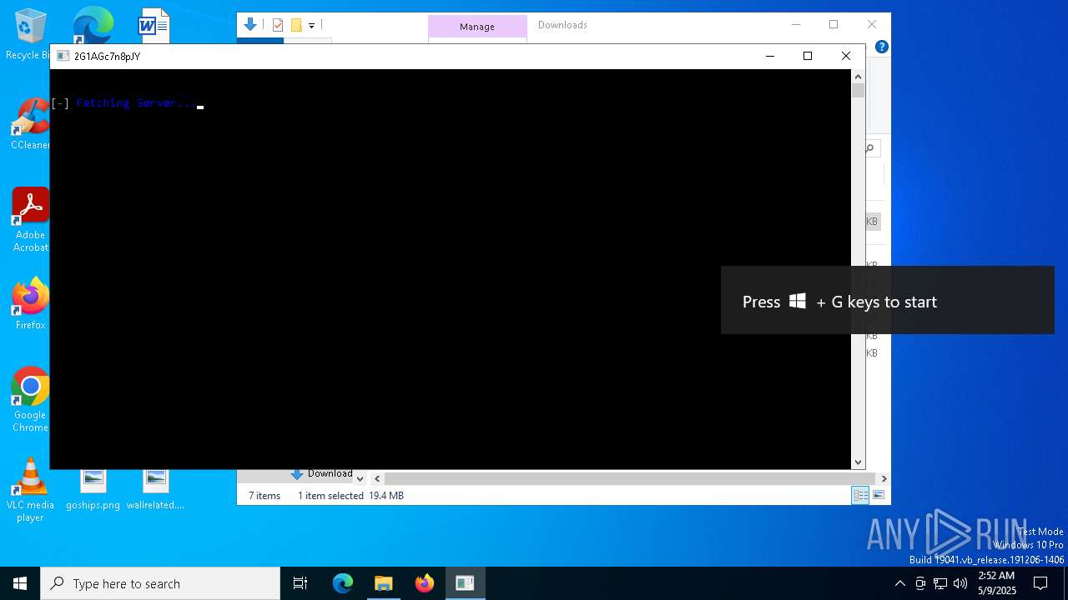This screenshot has height=600, width=1068.
Task: Click the search magnifier in the Explorer window
Action: [x=869, y=148]
